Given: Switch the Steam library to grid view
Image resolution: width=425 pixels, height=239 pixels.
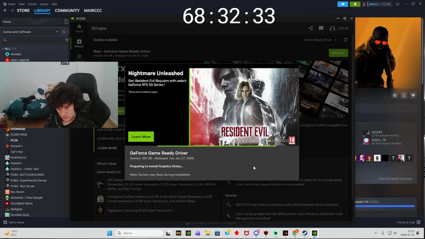Looking at the screenshot, I should [66, 22].
